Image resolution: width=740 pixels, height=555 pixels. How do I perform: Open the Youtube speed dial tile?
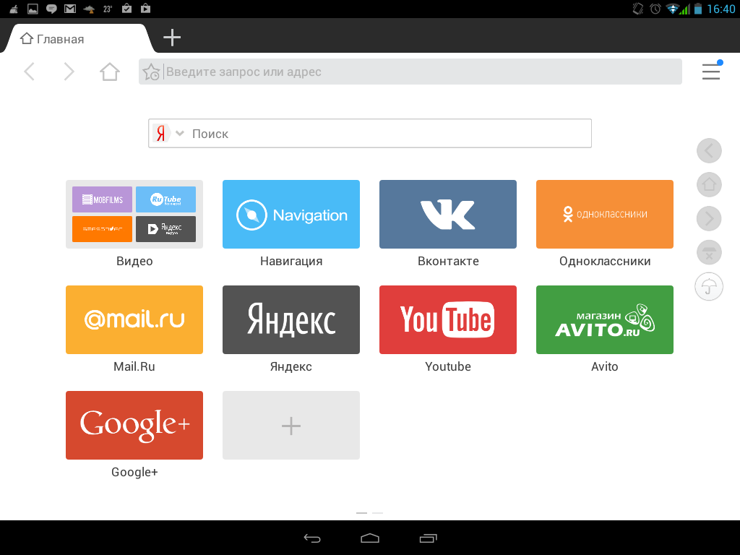point(447,320)
